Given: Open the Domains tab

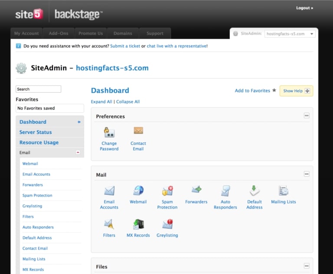Looking at the screenshot, I should (x=123, y=33).
